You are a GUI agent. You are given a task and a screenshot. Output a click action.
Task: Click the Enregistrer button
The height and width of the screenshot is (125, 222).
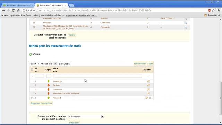tap(74, 123)
